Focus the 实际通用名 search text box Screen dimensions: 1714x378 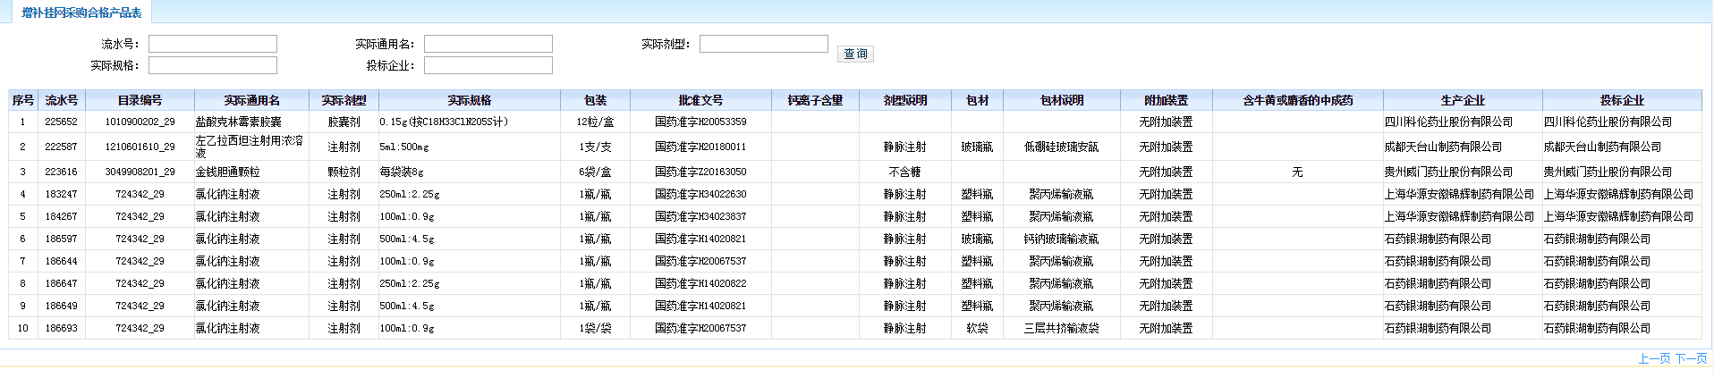pos(488,44)
